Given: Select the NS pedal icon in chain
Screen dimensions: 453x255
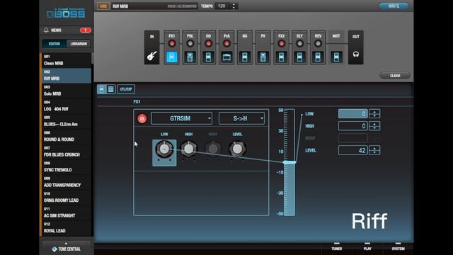Looking at the screenshot, I should click(x=245, y=57).
